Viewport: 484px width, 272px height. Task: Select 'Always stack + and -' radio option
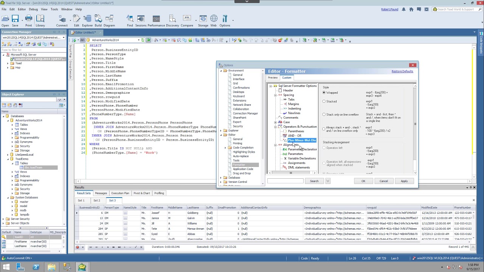click(x=324, y=129)
